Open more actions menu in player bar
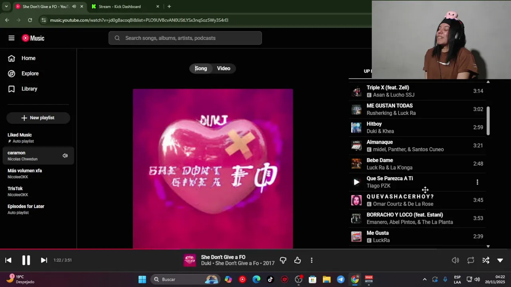 311,260
